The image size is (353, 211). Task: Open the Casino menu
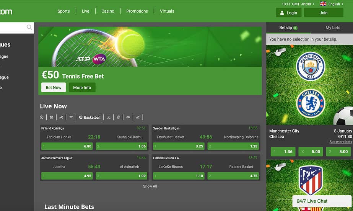107,11
